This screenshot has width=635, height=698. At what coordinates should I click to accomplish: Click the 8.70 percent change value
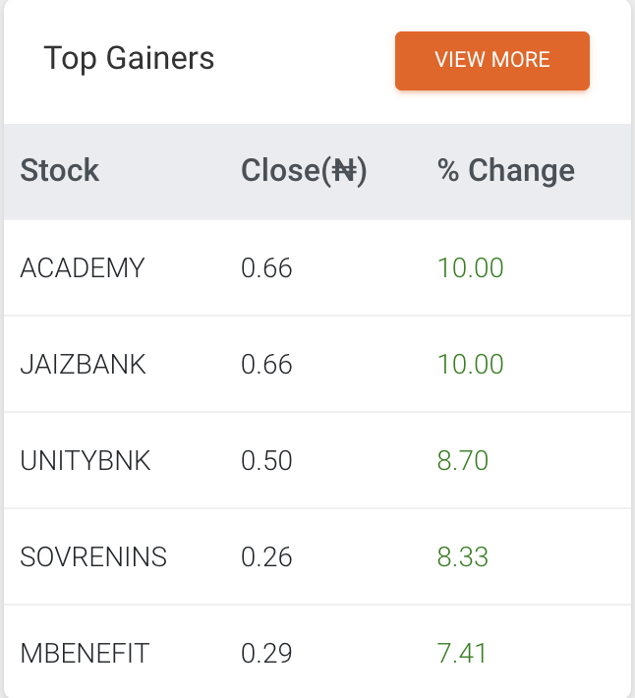pos(462,460)
